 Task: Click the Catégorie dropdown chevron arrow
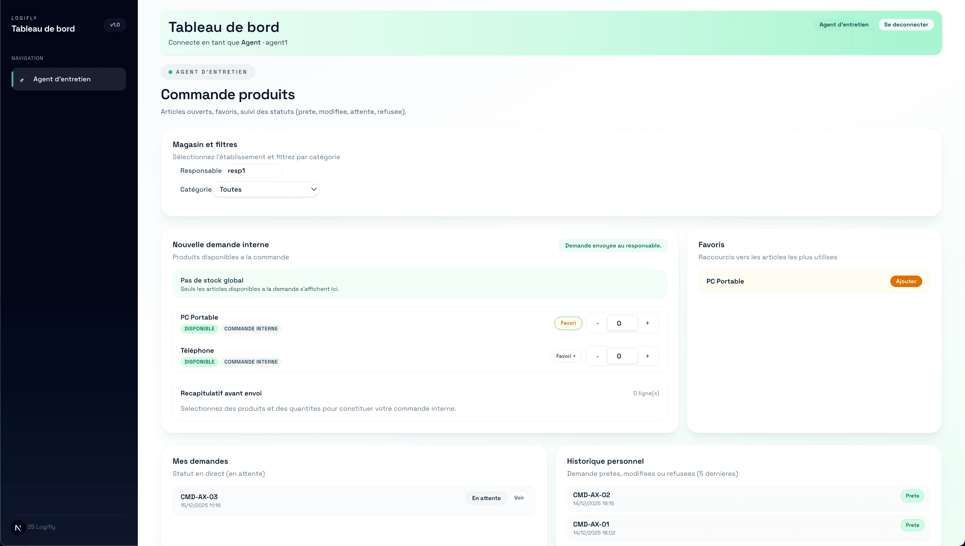[x=314, y=189]
